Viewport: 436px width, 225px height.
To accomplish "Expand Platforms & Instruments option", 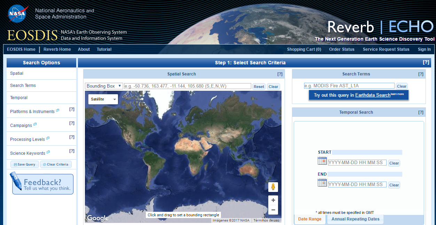I will [x=34, y=111].
